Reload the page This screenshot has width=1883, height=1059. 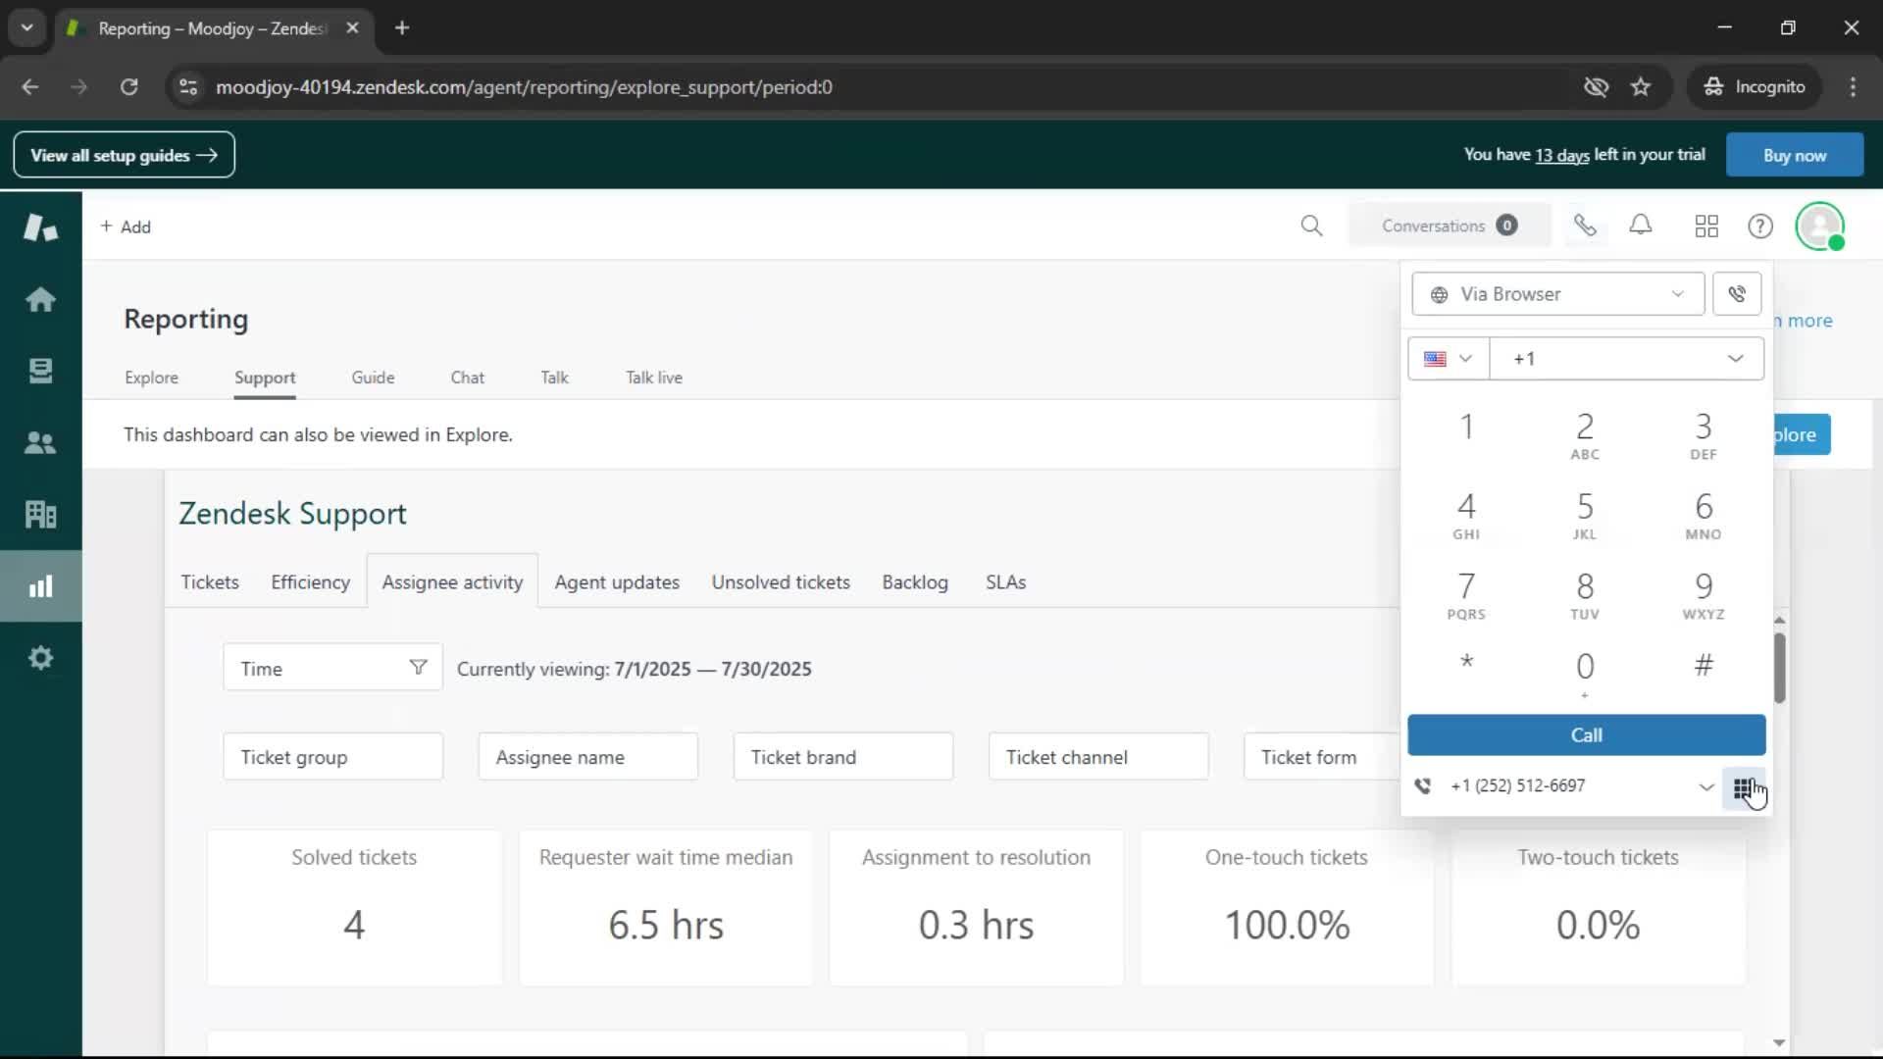point(128,87)
